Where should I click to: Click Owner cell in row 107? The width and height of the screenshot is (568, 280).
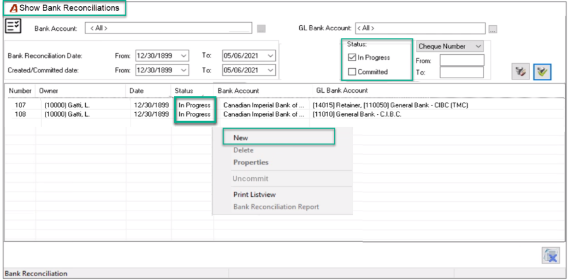click(x=67, y=105)
